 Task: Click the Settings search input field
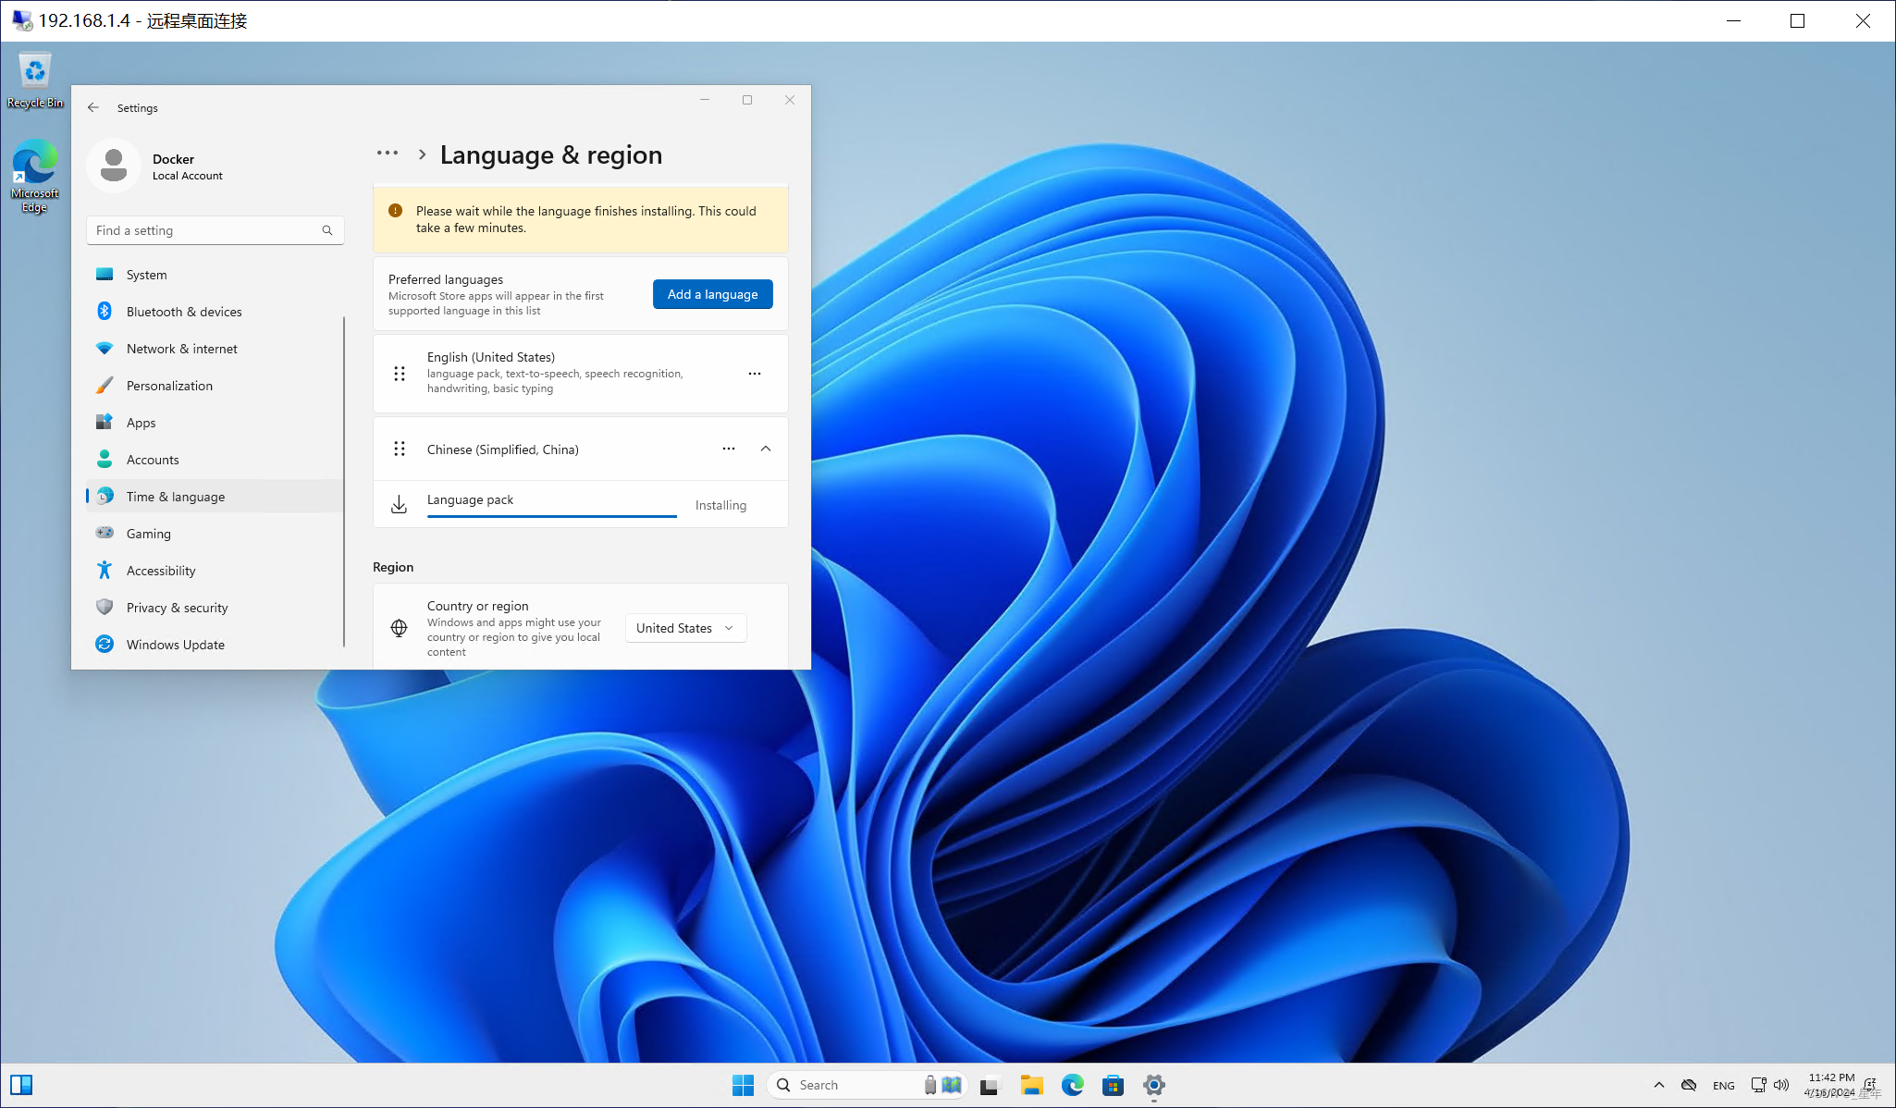point(214,229)
